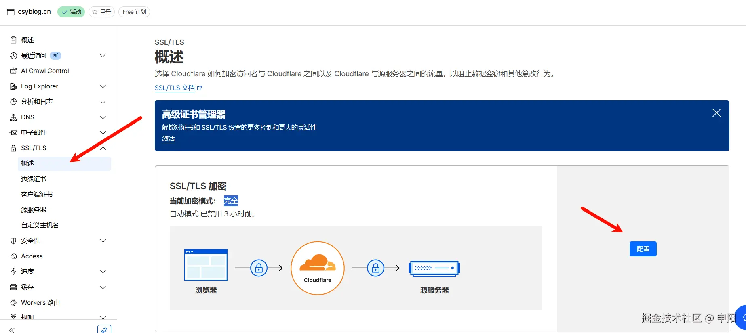Collapse the SSL/TLS menu chevron

point(103,148)
